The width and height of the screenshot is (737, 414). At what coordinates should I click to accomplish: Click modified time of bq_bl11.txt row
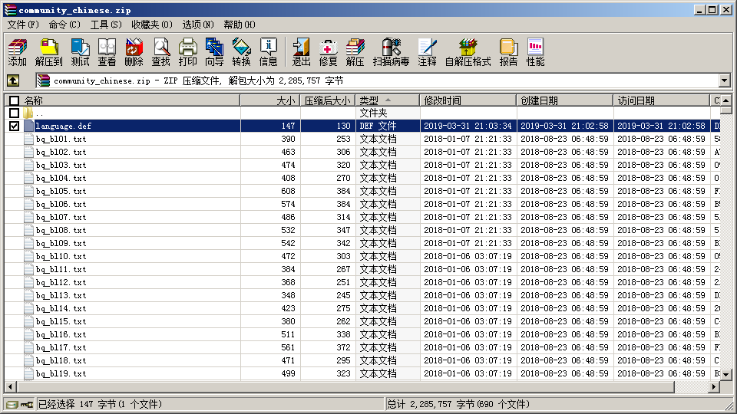[468, 269]
